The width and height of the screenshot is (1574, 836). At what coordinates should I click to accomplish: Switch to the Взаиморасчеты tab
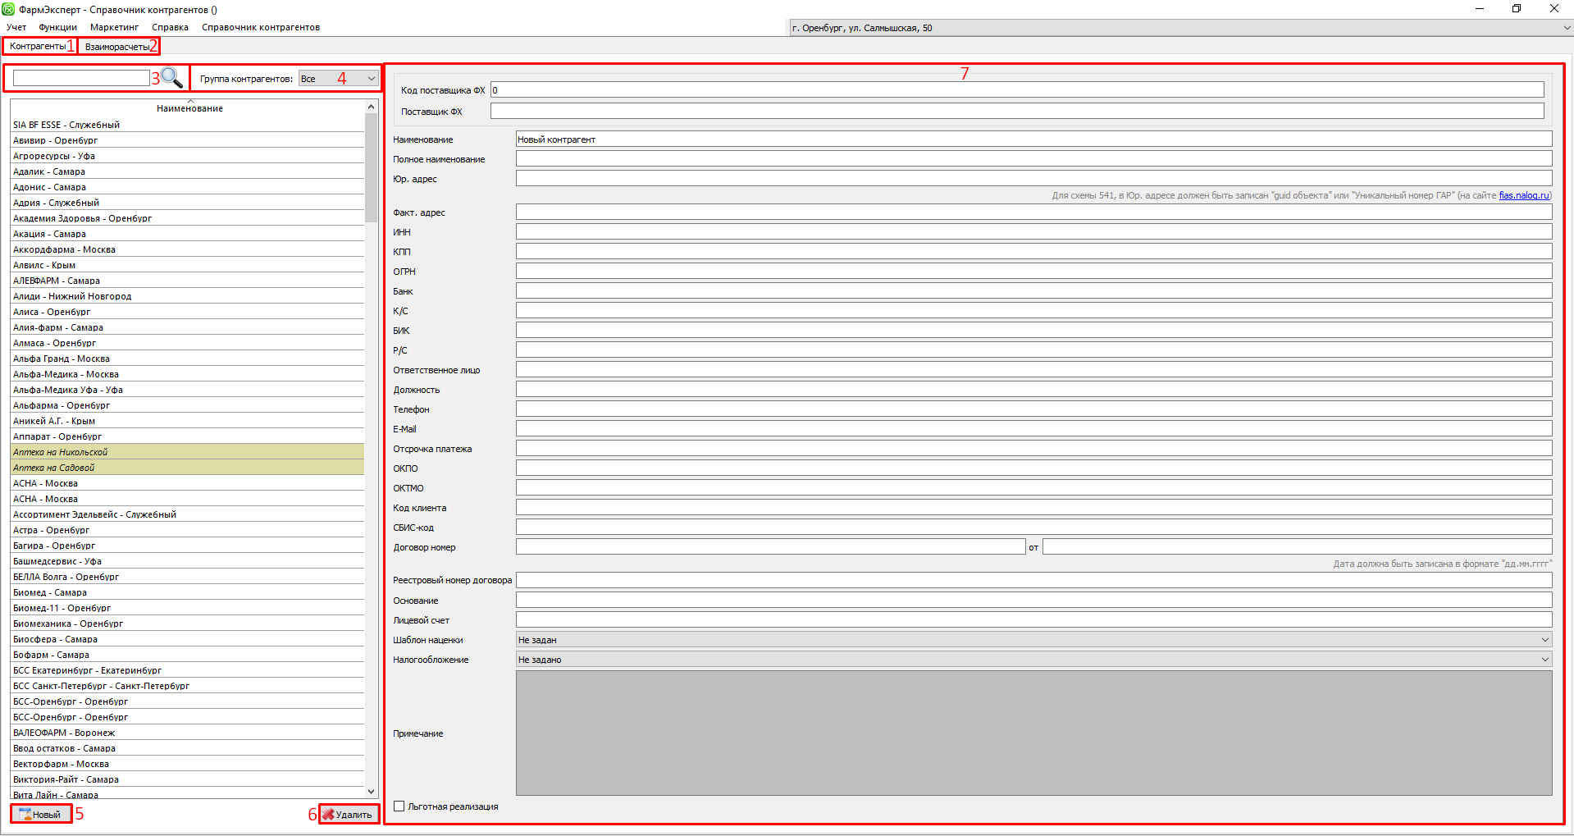point(117,47)
